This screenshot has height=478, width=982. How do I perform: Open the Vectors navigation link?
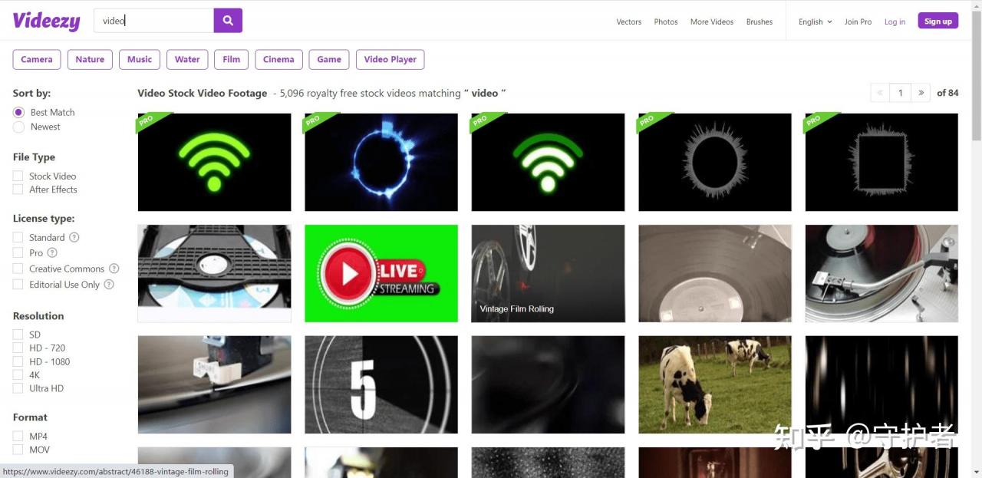click(629, 21)
